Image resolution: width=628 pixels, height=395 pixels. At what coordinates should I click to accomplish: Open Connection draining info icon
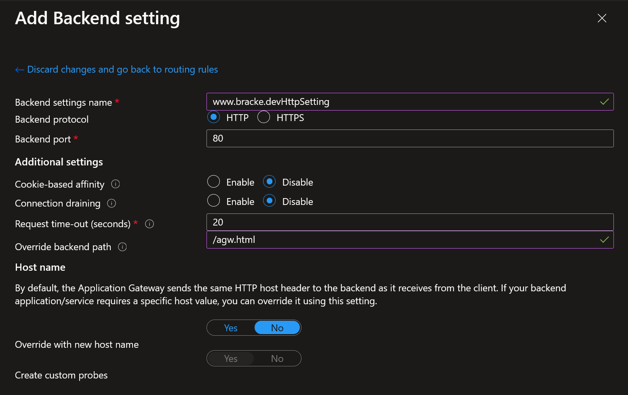coord(112,203)
